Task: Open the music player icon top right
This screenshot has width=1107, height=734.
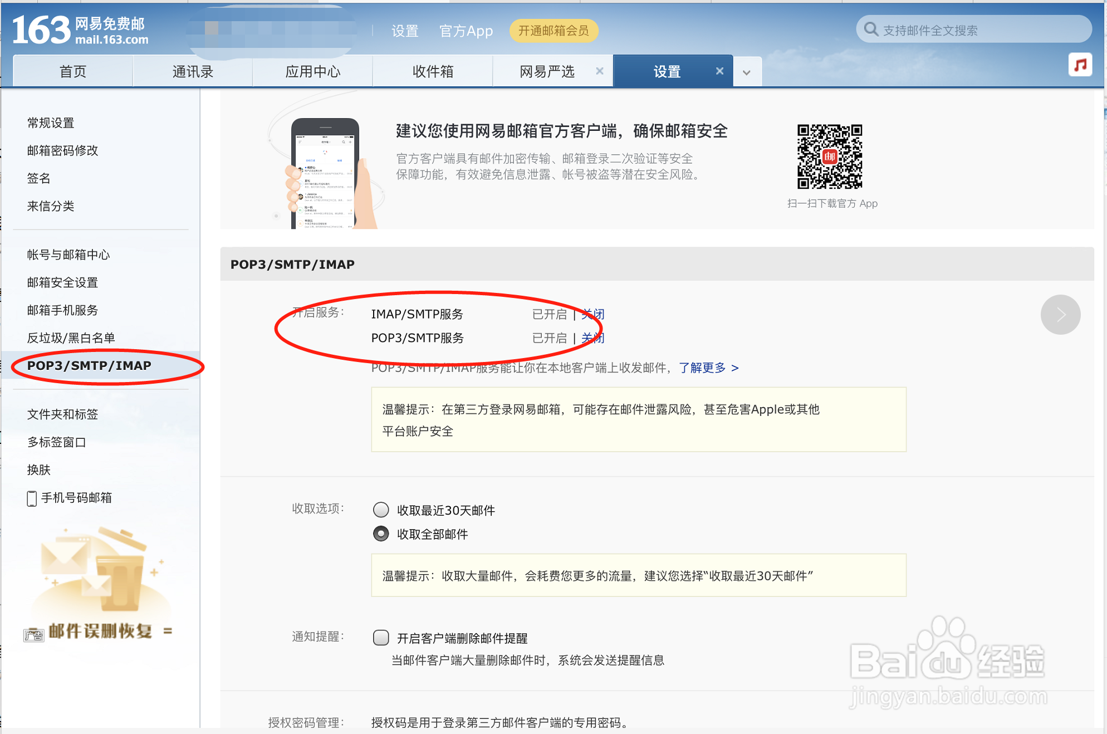Action: point(1080,65)
